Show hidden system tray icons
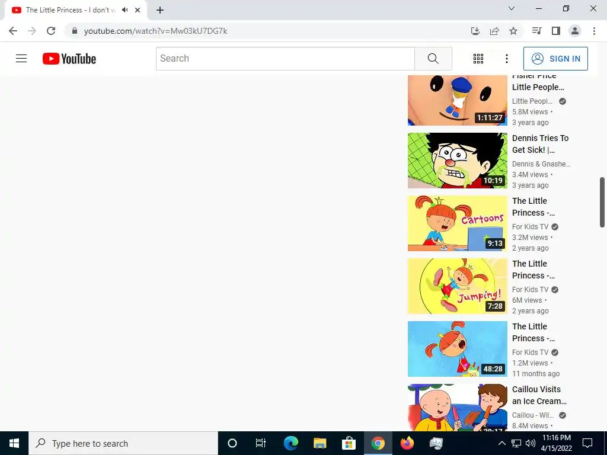Viewport: 607px width, 455px height. click(x=501, y=443)
